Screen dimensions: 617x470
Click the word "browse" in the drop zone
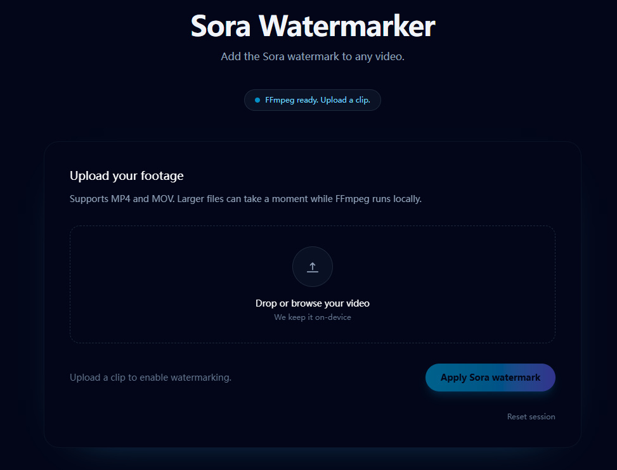[306, 303]
